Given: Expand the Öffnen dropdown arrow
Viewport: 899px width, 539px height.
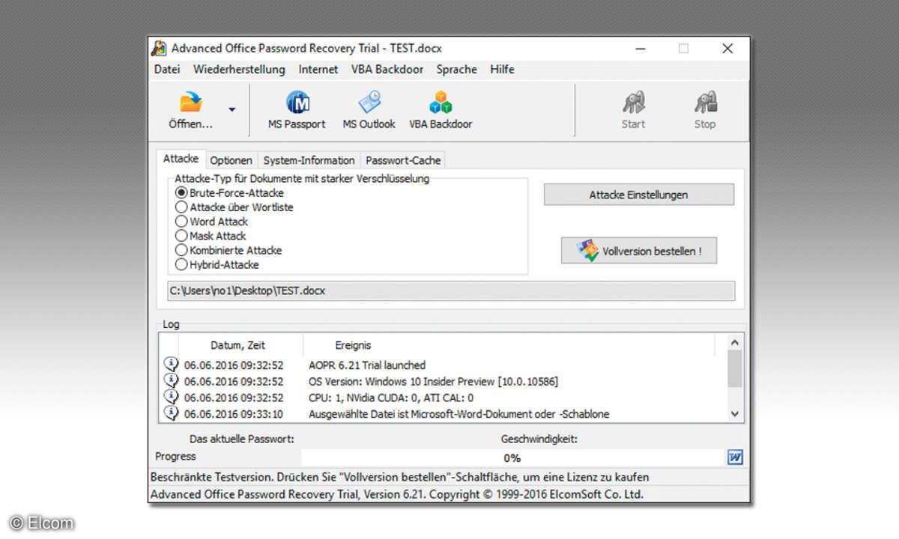Looking at the screenshot, I should (x=232, y=109).
